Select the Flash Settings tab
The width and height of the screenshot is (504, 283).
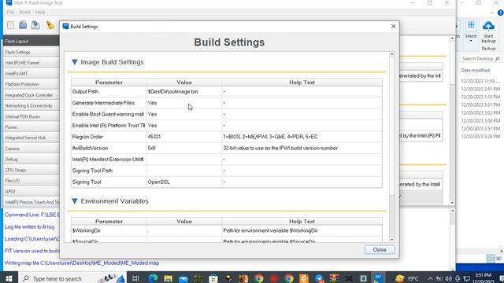click(x=31, y=52)
